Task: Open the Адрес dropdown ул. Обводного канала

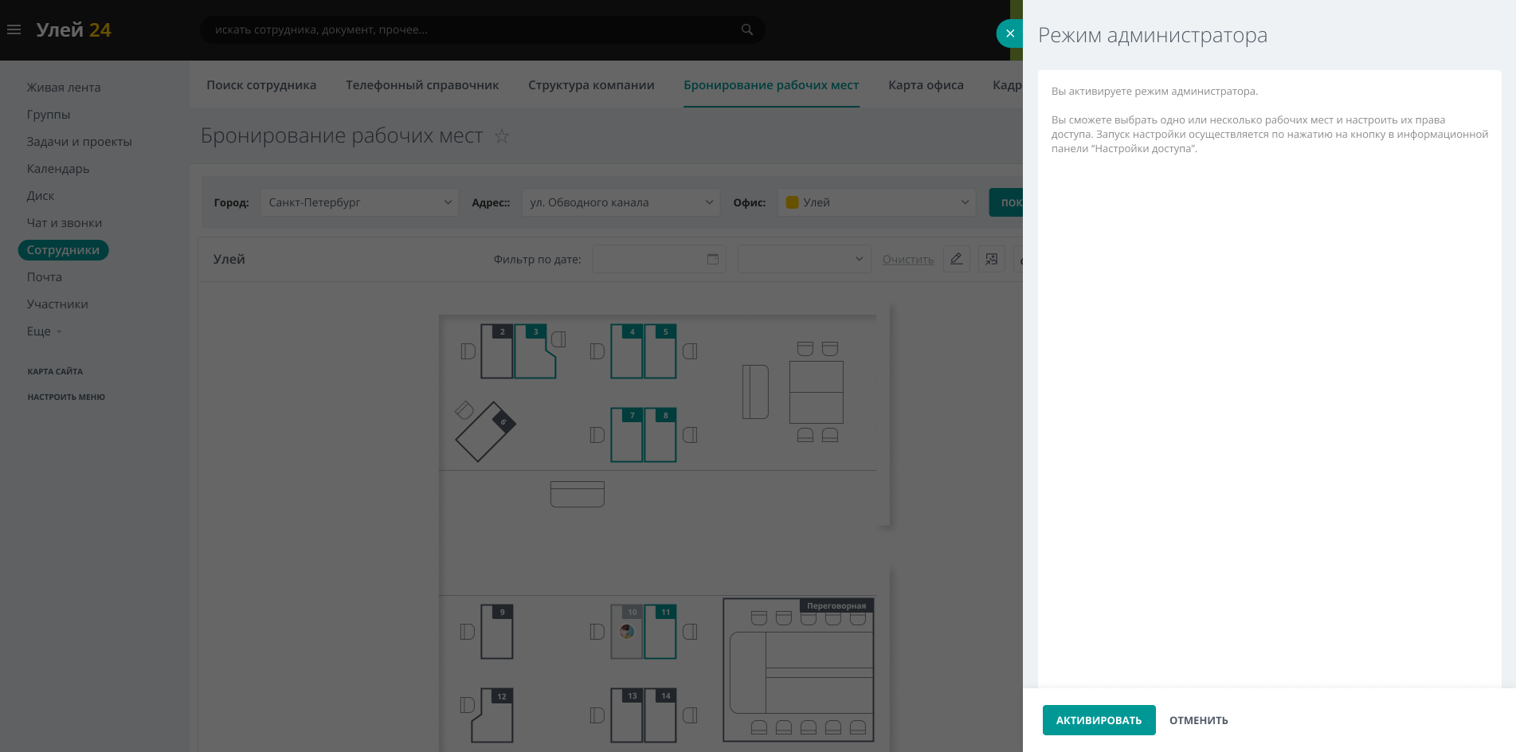Action: tap(621, 202)
